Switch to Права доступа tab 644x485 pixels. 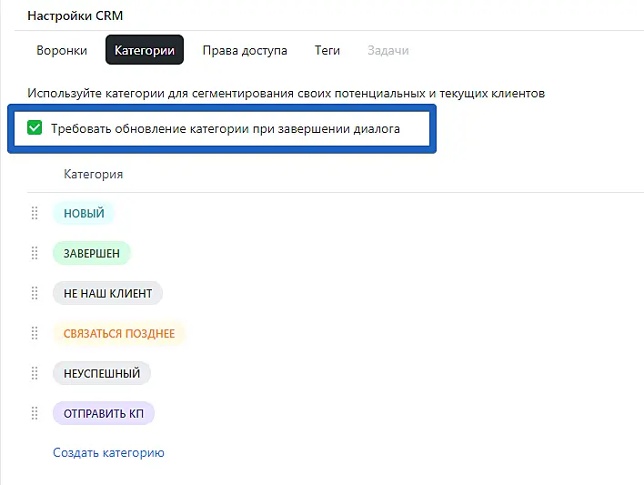(245, 50)
